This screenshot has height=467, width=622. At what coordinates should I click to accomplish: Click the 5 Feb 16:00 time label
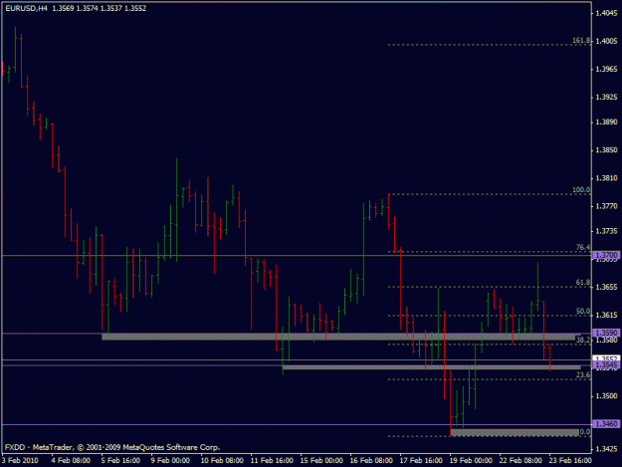point(120,461)
